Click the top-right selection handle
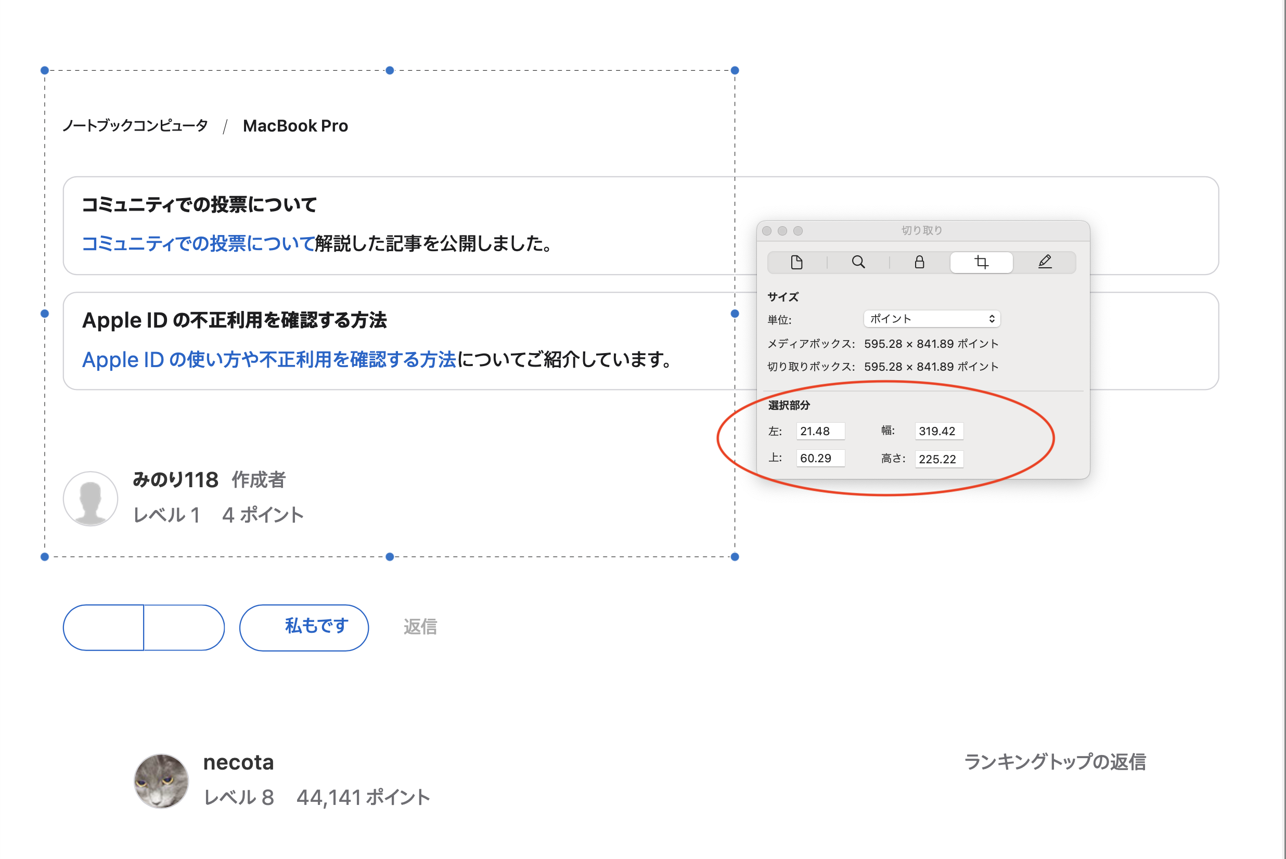 coord(735,71)
